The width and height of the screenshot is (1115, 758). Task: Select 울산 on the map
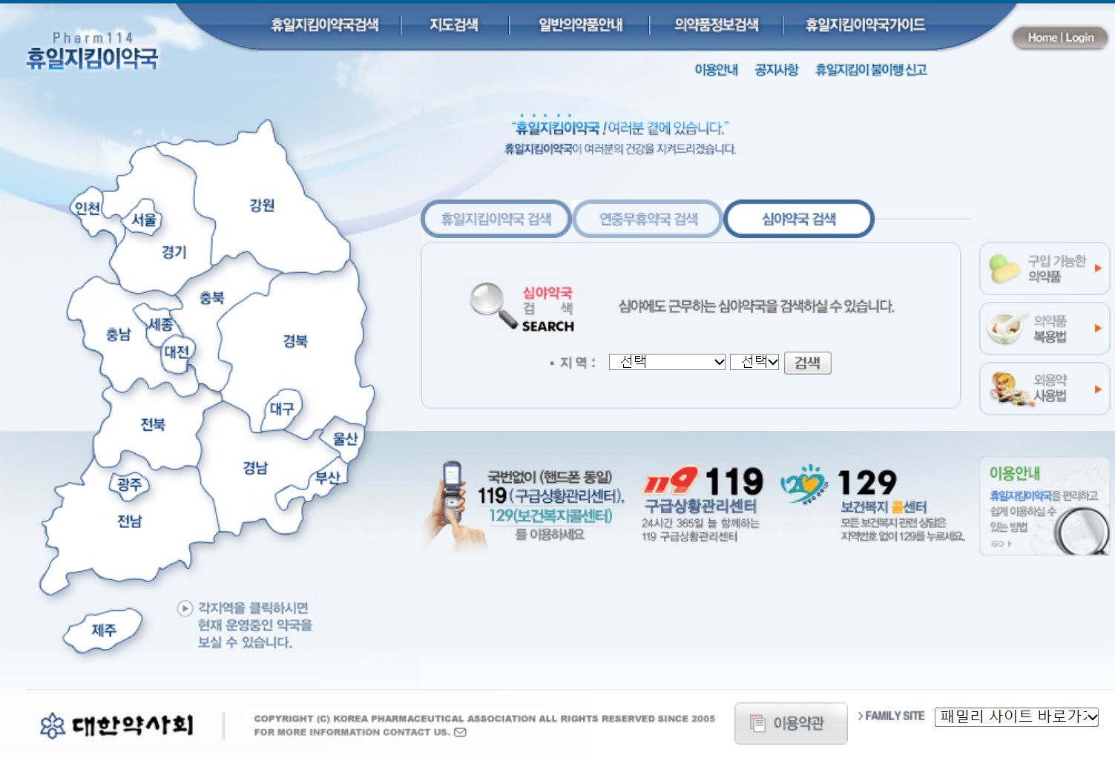click(345, 438)
